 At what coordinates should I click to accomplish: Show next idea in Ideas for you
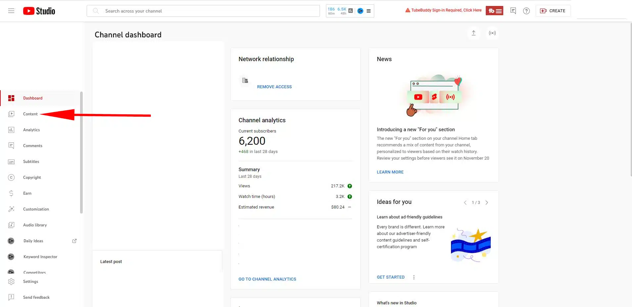point(486,203)
